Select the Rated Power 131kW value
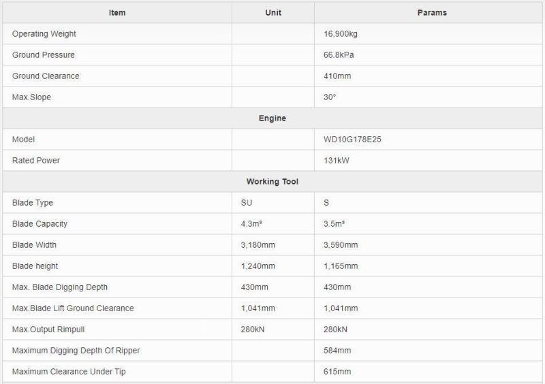Viewport: 545px width, 384px height. [x=337, y=161]
